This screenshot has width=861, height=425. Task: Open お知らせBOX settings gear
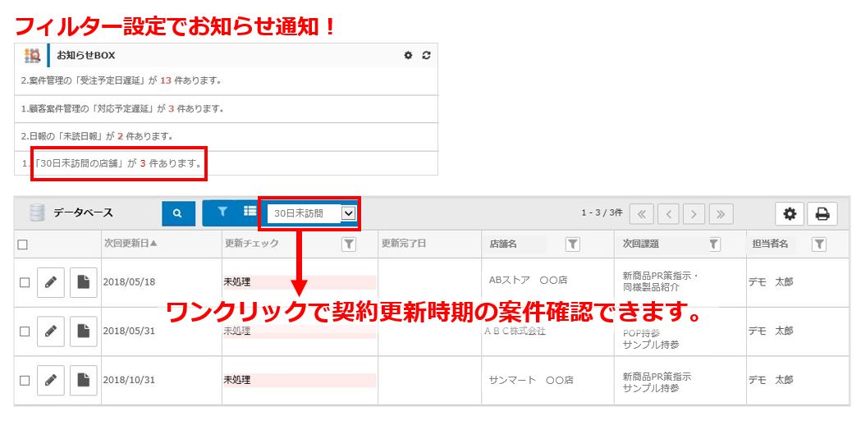pyautogui.click(x=408, y=56)
